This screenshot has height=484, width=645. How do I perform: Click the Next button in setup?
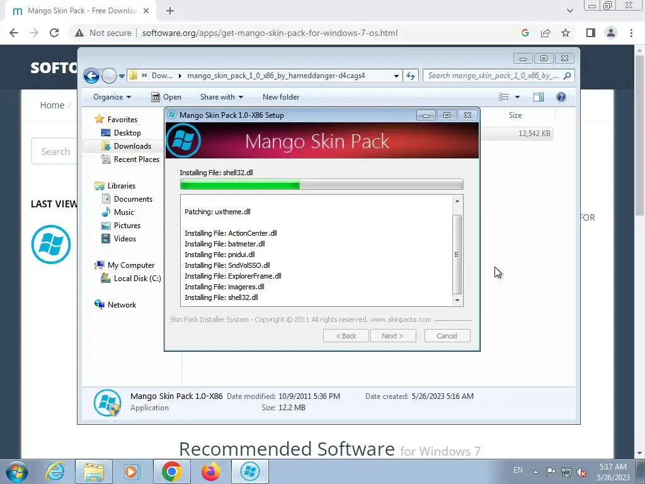click(x=393, y=336)
